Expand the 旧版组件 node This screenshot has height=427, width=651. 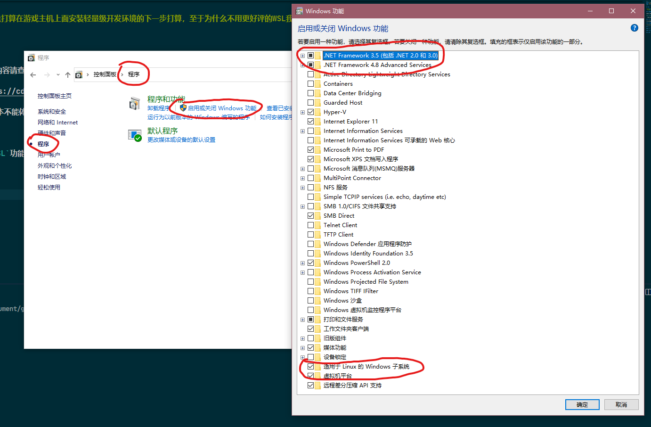point(302,338)
